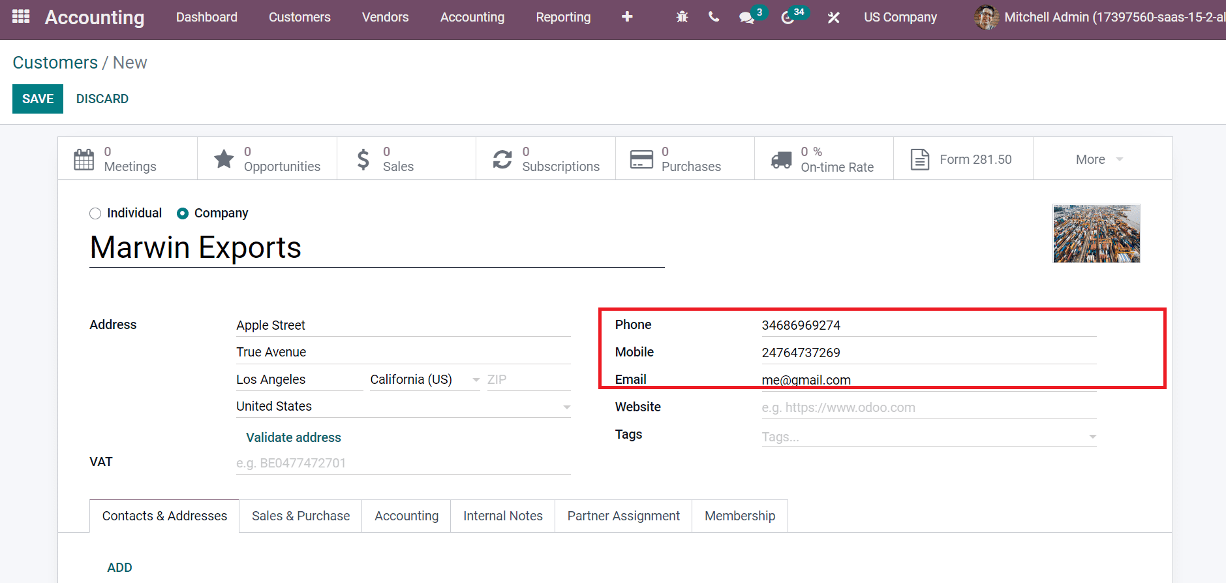1226x583 pixels.
Task: Switch to Sales & Purchase tab
Action: [x=301, y=516]
